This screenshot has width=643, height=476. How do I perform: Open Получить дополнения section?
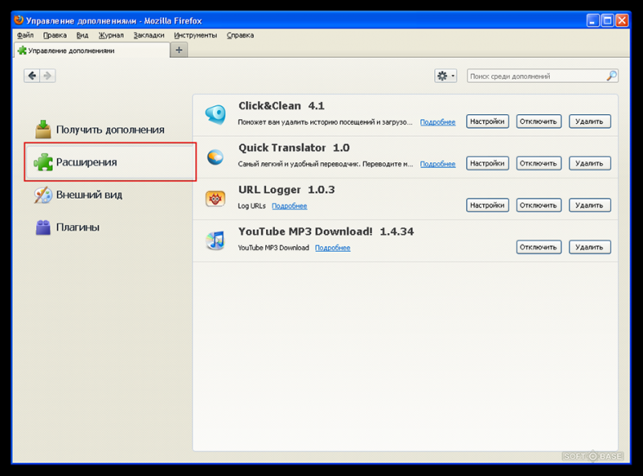click(x=100, y=129)
